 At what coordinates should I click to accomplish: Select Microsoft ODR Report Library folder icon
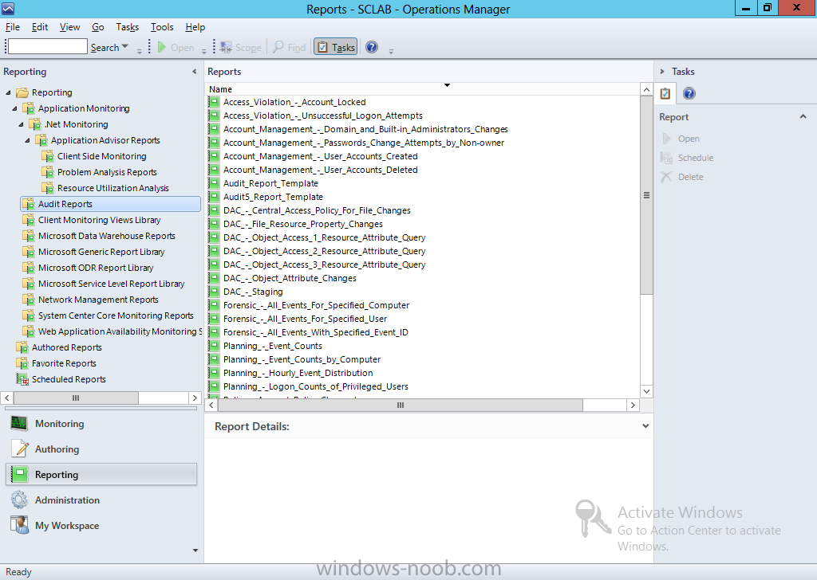(x=29, y=268)
